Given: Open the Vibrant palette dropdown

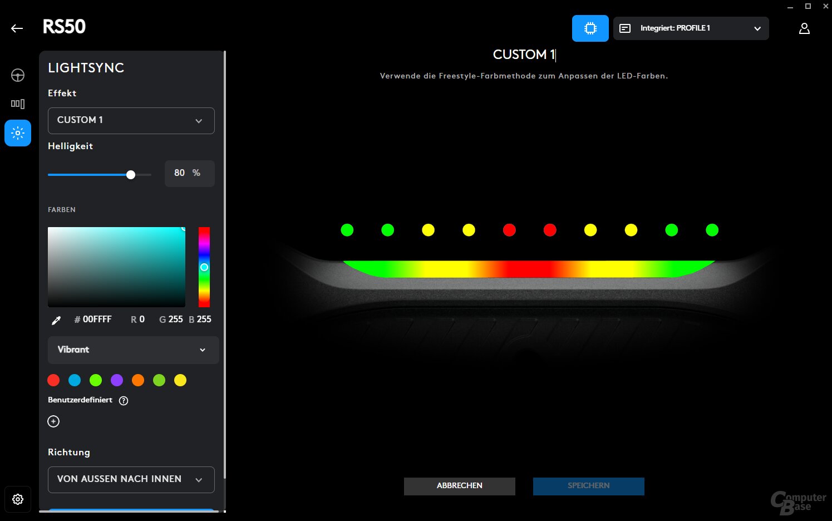Looking at the screenshot, I should click(133, 350).
